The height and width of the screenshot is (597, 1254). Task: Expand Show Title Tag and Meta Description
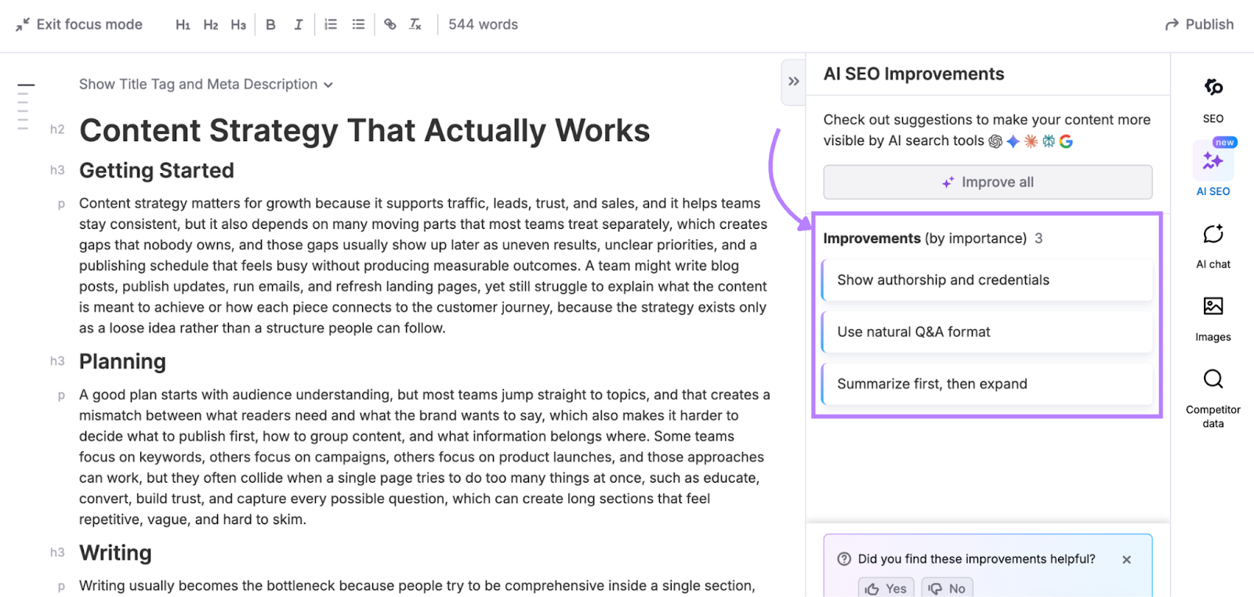point(206,85)
